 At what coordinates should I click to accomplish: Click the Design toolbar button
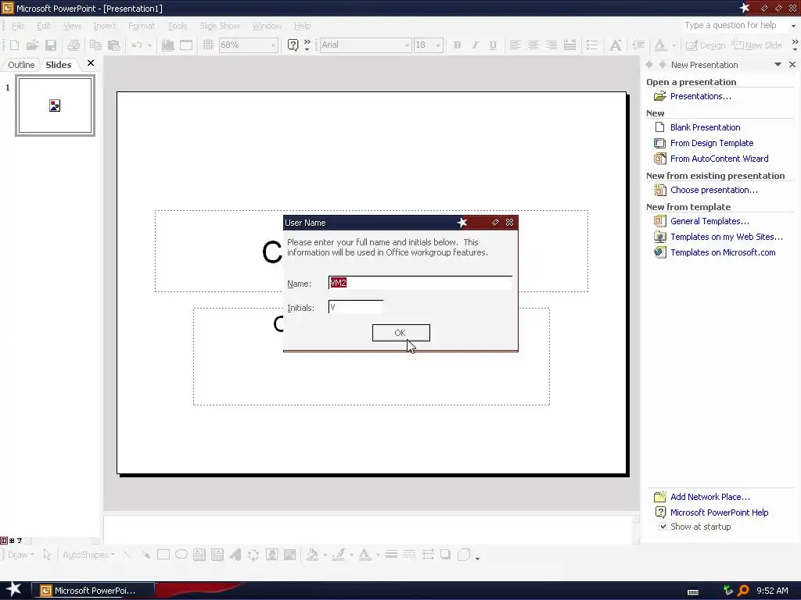[706, 45]
